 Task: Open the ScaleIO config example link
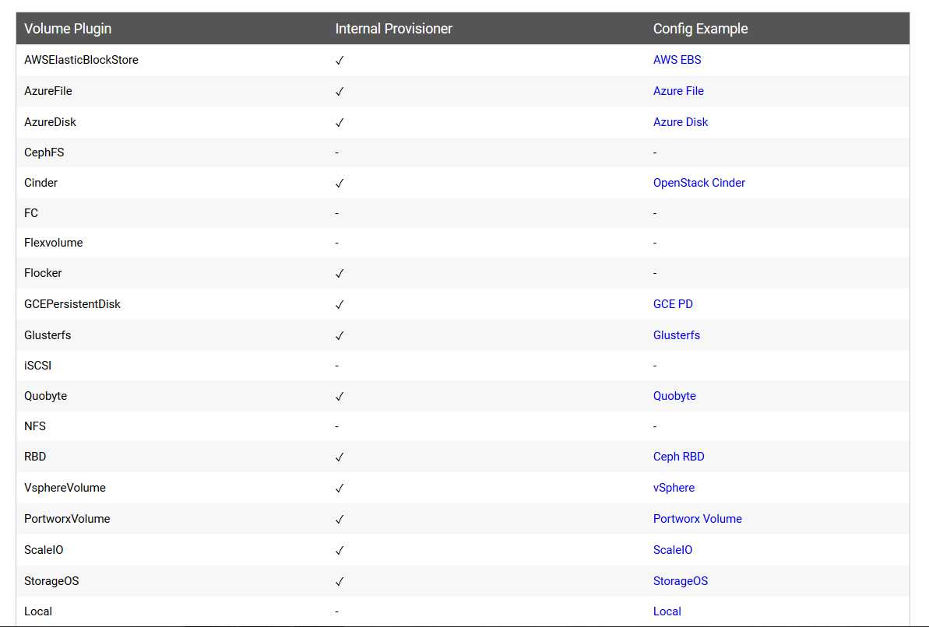(673, 550)
